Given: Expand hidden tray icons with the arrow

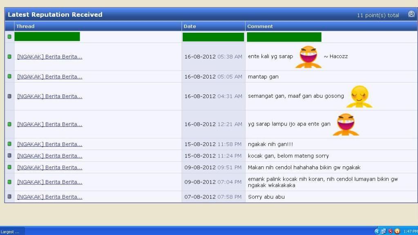Looking at the screenshot, I should pyautogui.click(x=377, y=231).
